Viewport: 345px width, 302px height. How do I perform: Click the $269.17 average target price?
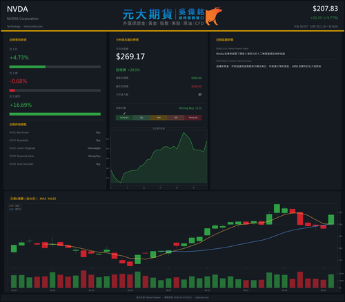(x=130, y=57)
